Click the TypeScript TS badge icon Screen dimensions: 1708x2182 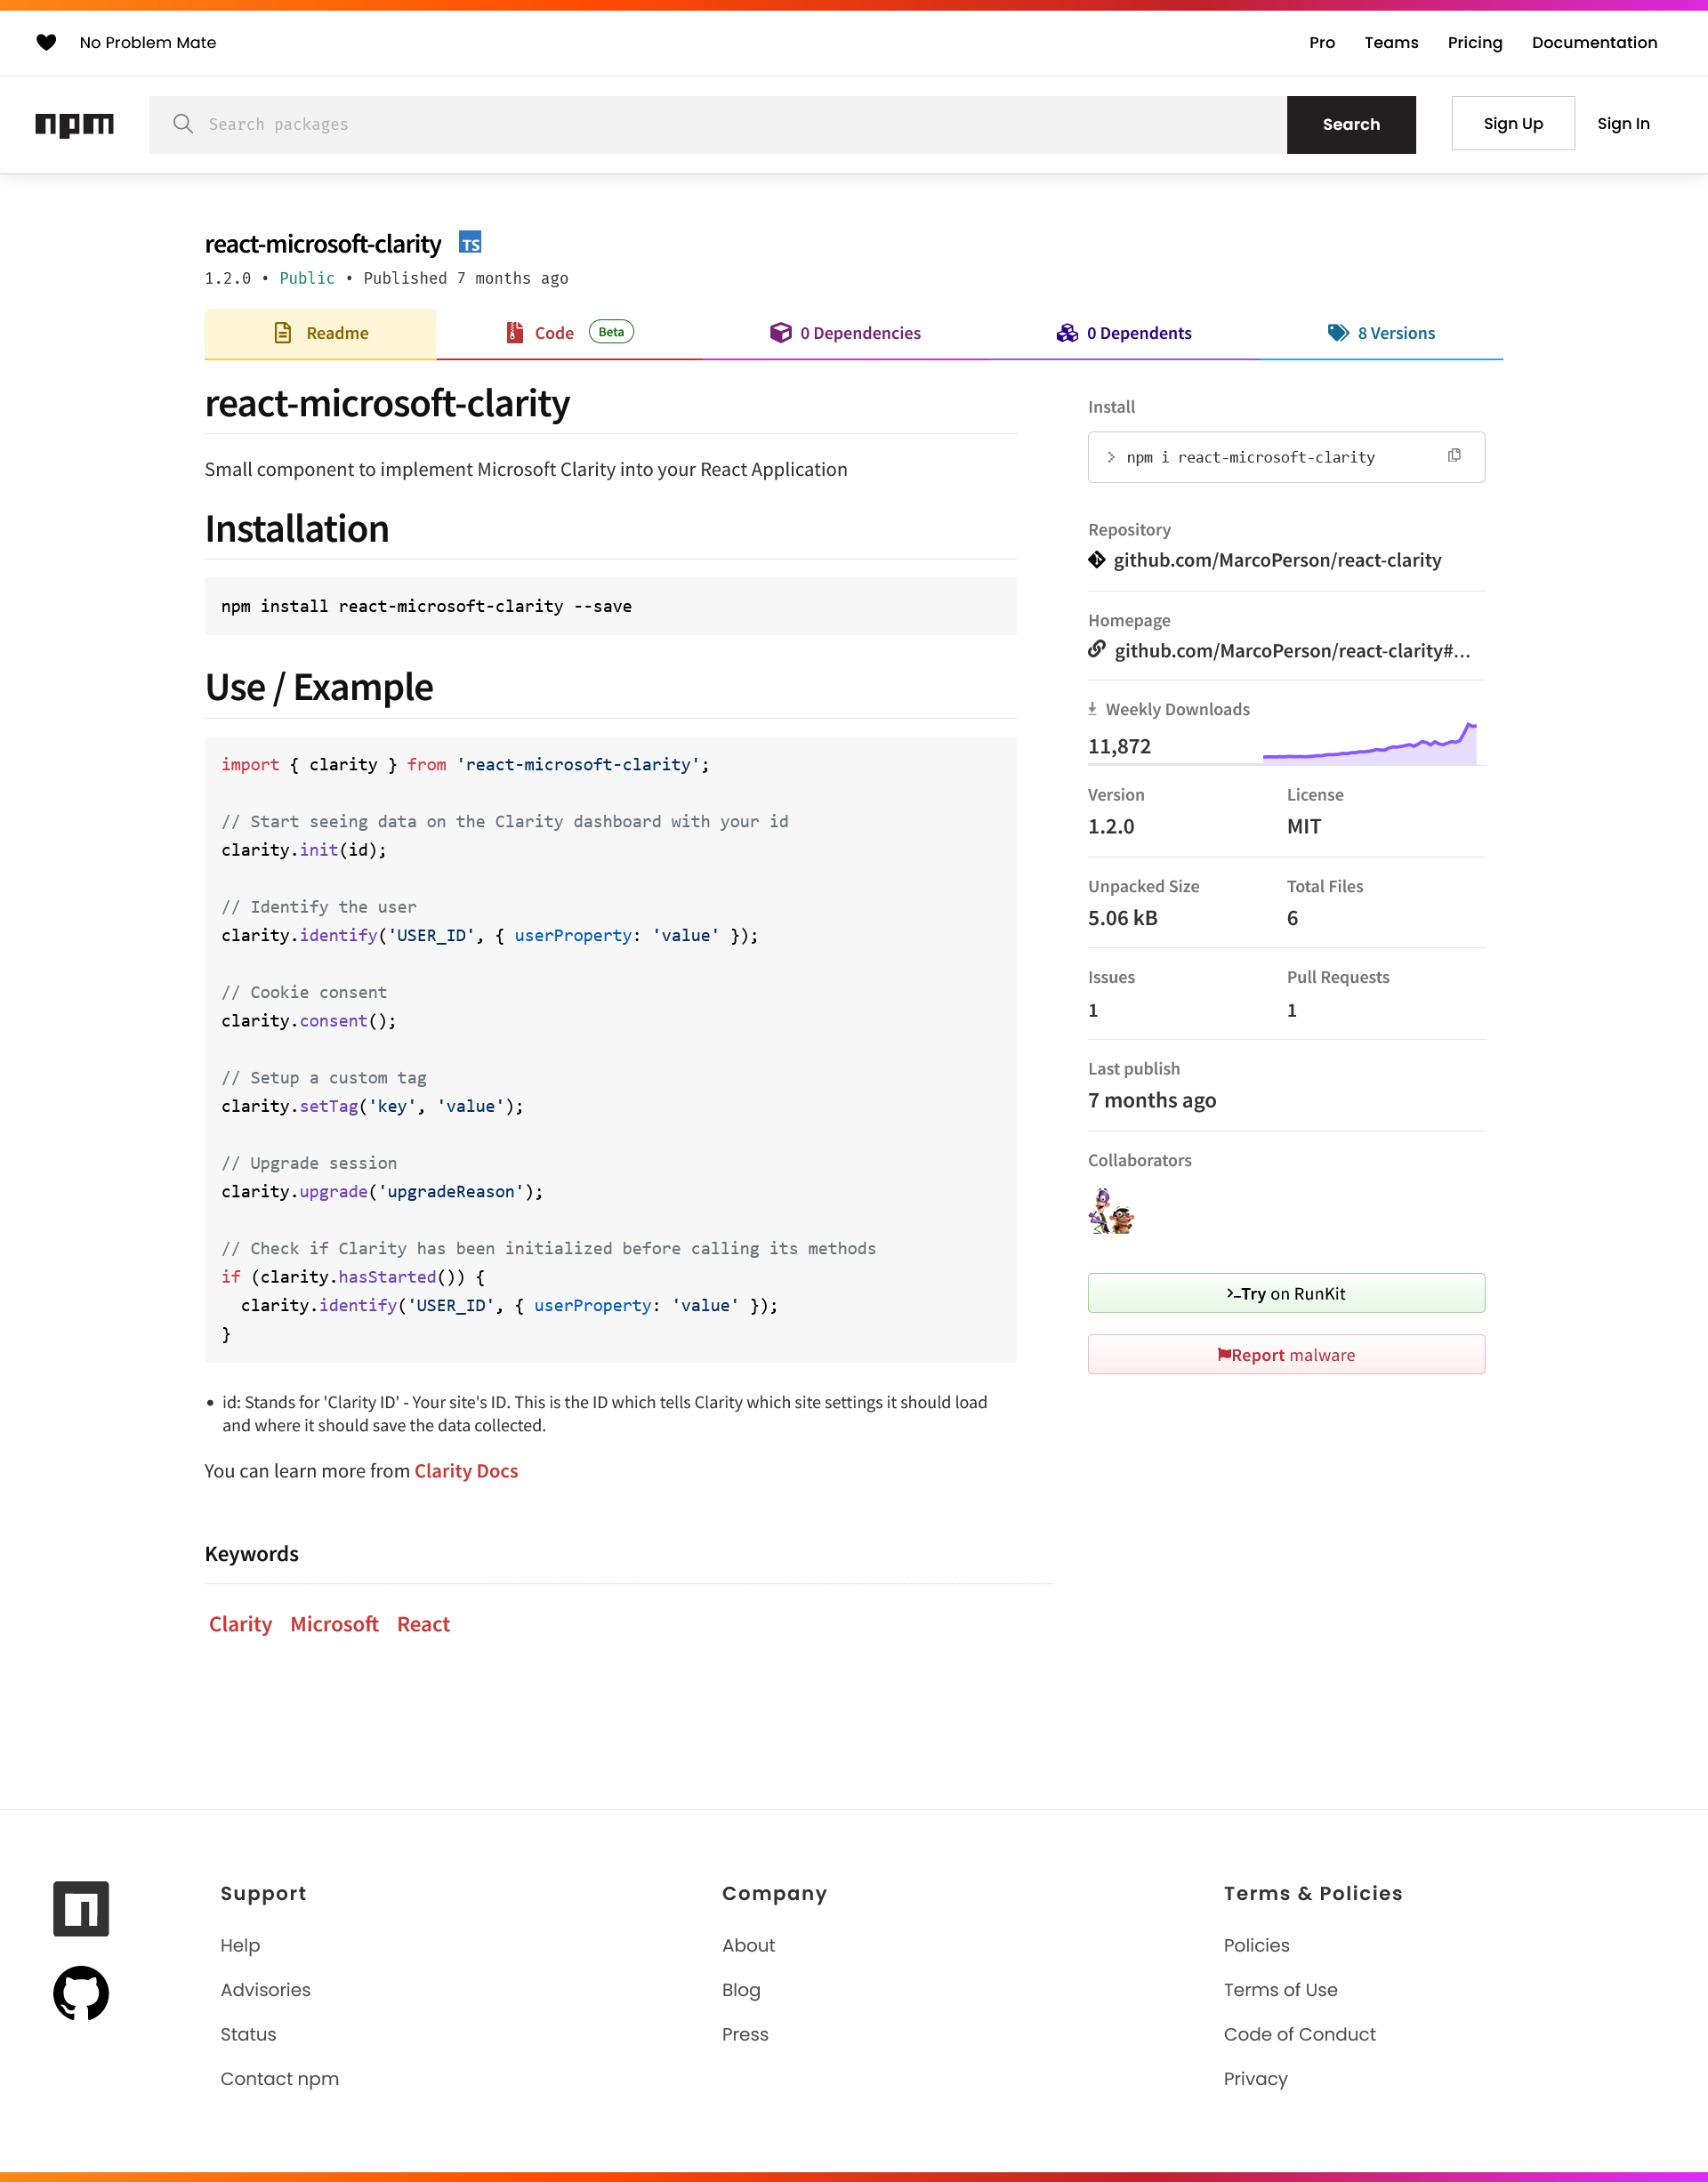tap(470, 243)
